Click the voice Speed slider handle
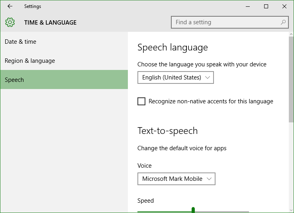 (193, 210)
